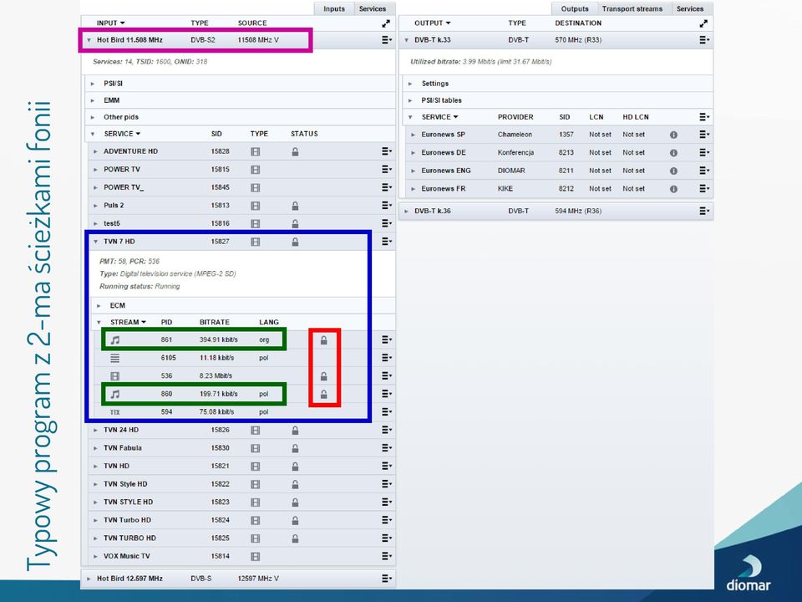The width and height of the screenshot is (802, 602).
Task: Open the OUTPUT column dropdown
Action: point(448,23)
